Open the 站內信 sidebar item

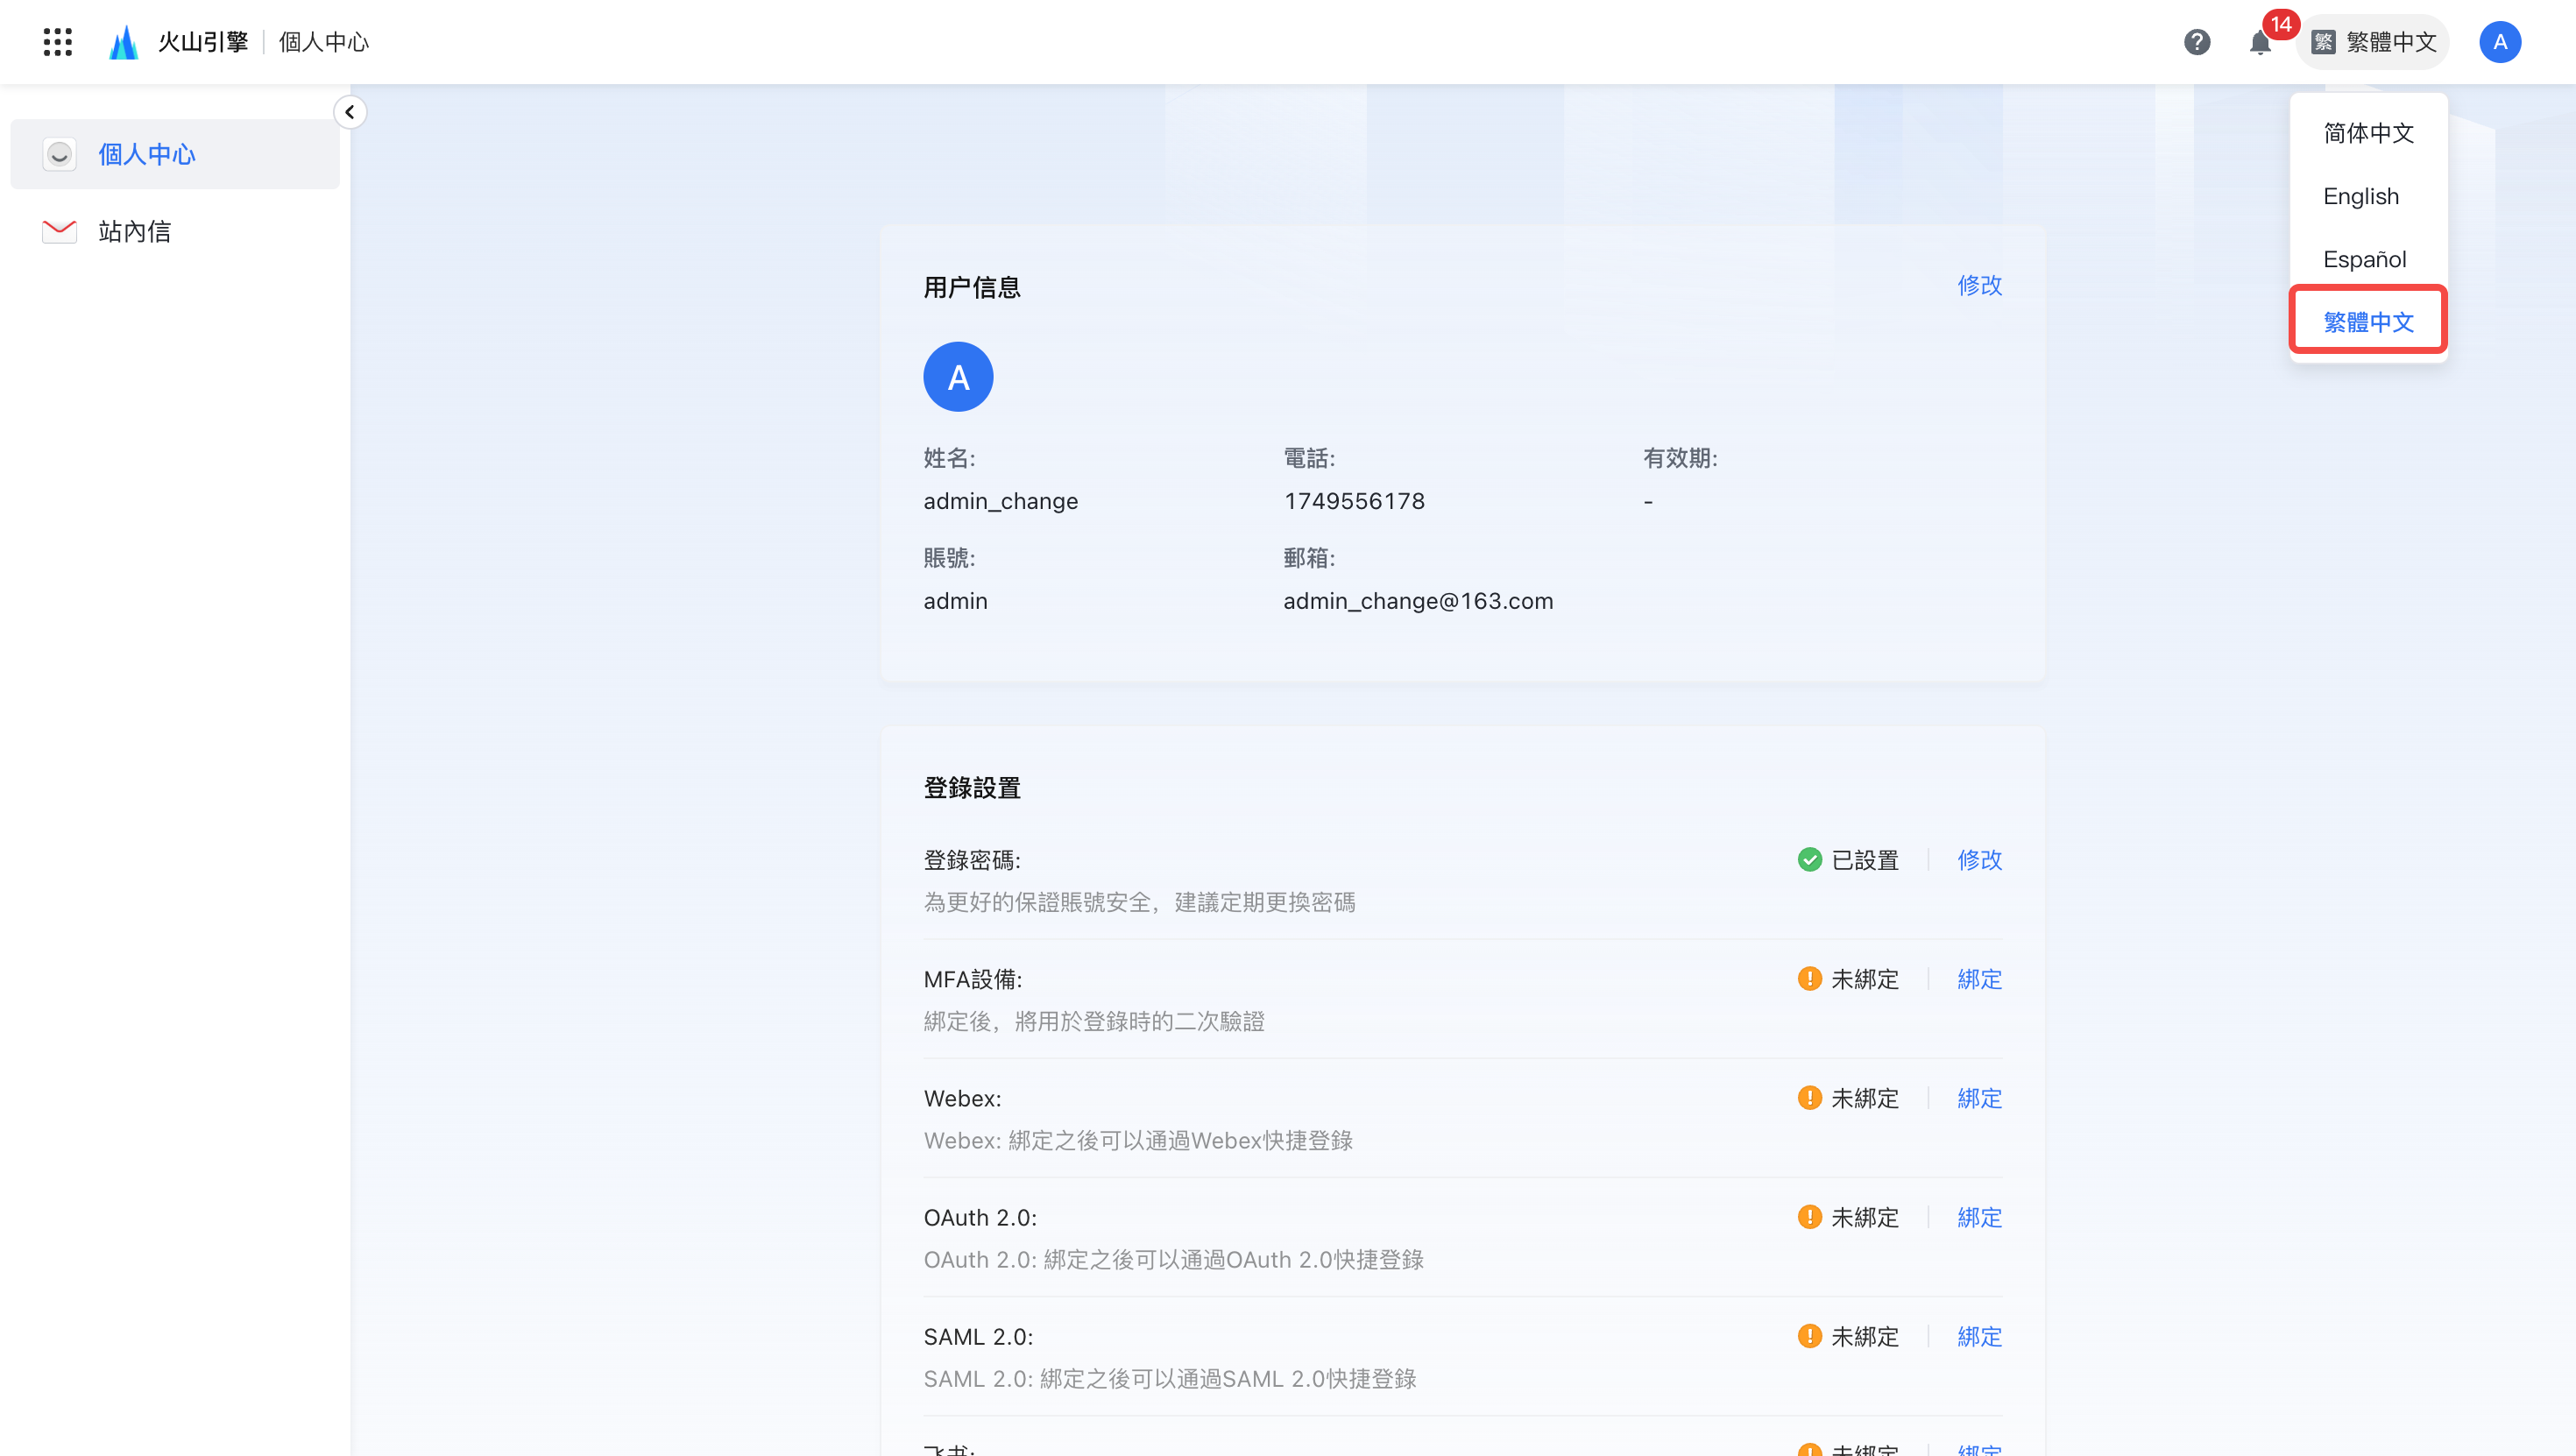pyautogui.click(x=175, y=231)
